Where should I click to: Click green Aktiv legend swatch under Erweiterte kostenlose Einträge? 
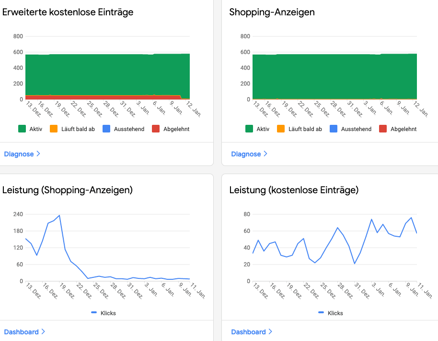22,129
